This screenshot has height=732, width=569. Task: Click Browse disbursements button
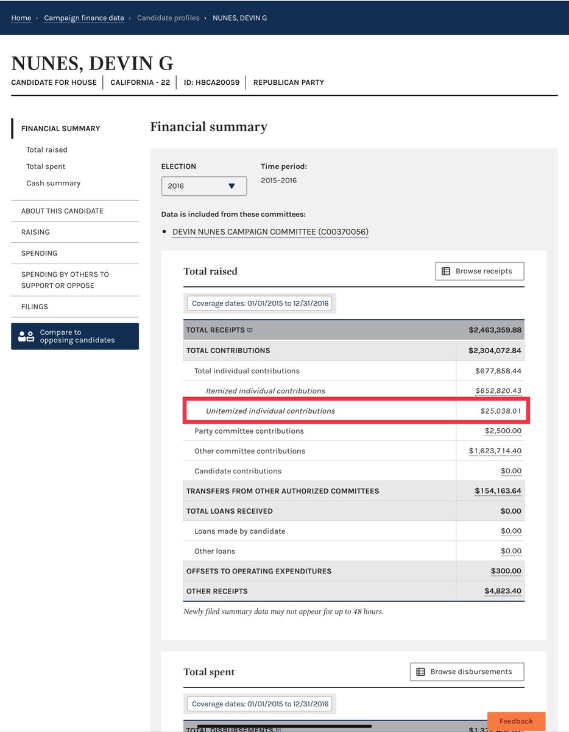point(467,672)
